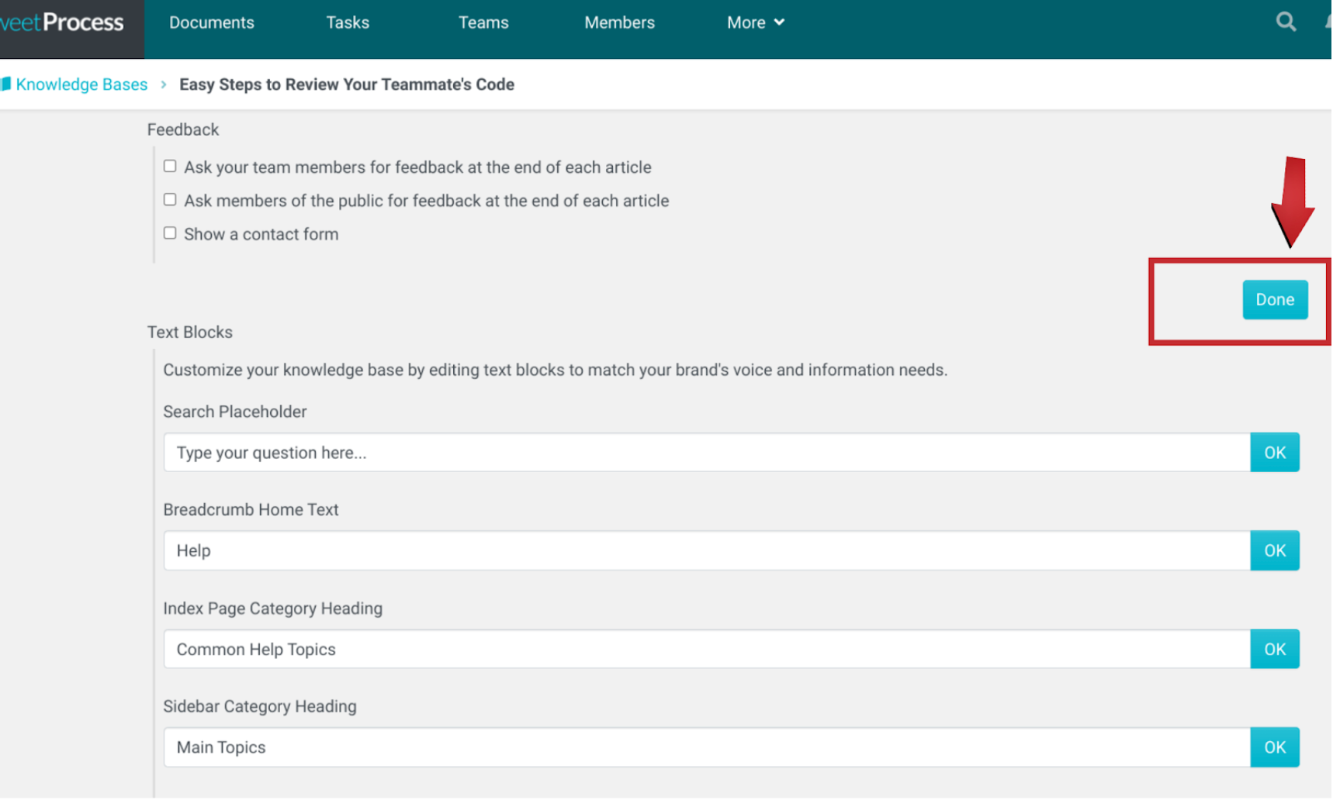Click the Feedback section heading
This screenshot has height=800, width=1333.
pyautogui.click(x=183, y=129)
